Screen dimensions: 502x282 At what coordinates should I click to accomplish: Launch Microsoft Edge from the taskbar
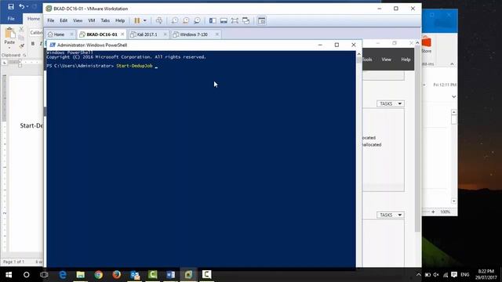[63, 275]
